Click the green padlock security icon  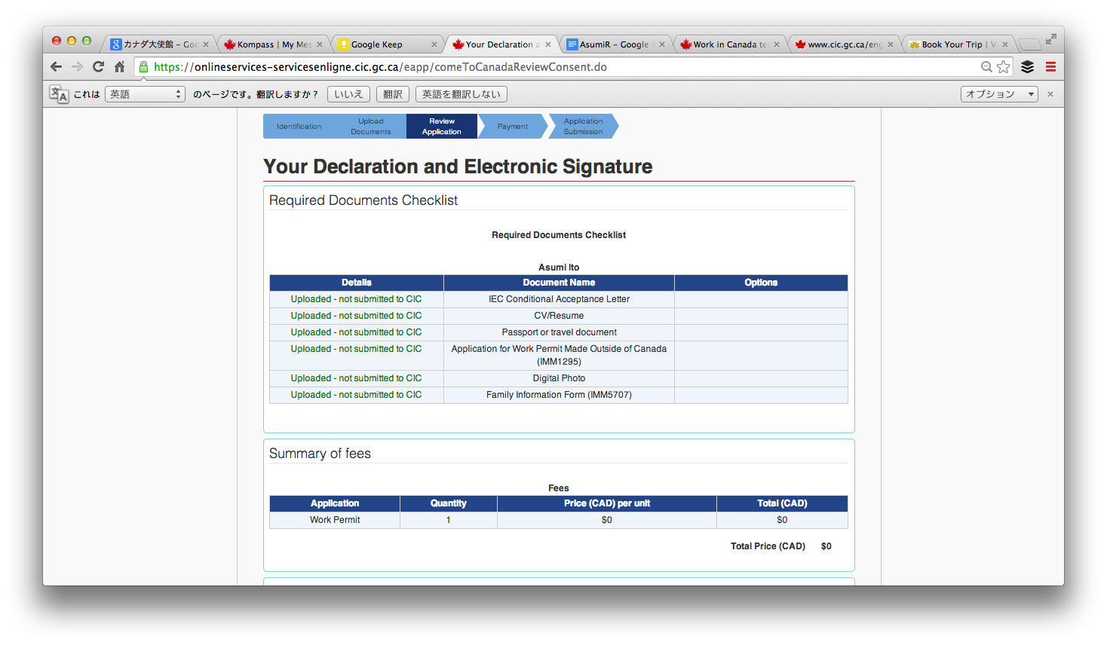point(143,67)
